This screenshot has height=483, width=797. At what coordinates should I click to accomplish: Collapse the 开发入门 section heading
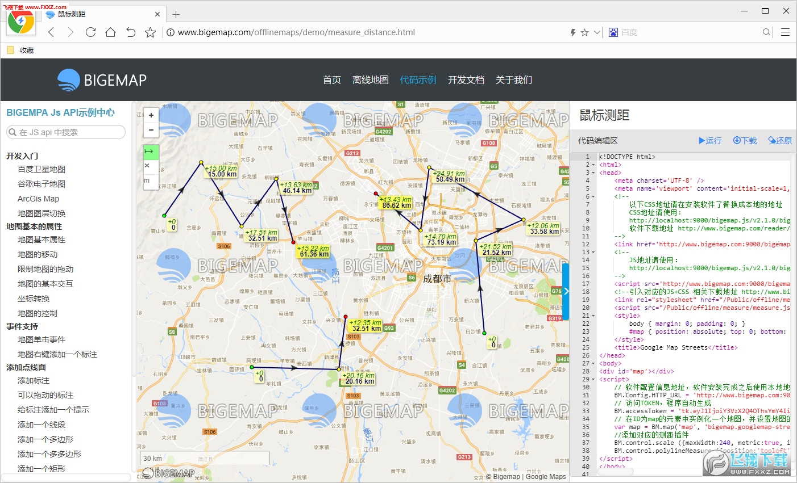pyautogui.click(x=22, y=156)
